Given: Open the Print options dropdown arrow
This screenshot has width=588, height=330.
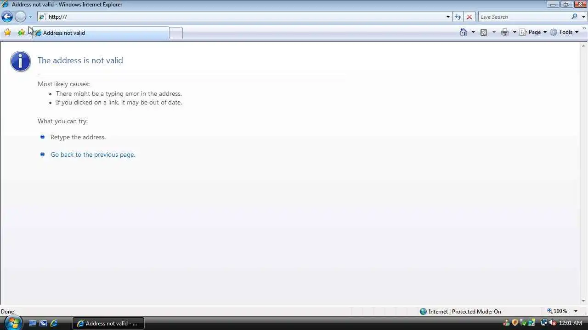Looking at the screenshot, I should (514, 32).
